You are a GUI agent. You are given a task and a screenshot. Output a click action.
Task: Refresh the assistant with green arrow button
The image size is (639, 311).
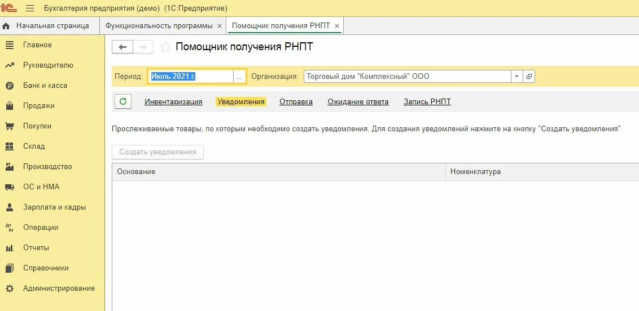pos(123,101)
